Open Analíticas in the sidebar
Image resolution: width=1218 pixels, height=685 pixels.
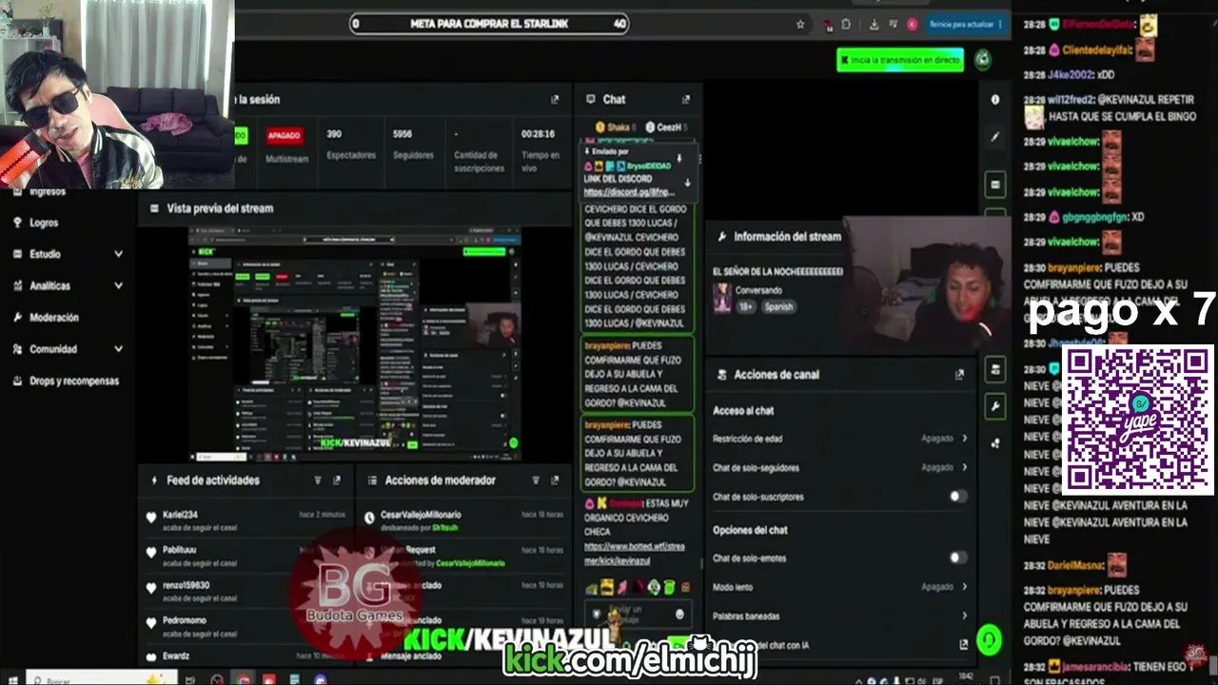tap(49, 285)
